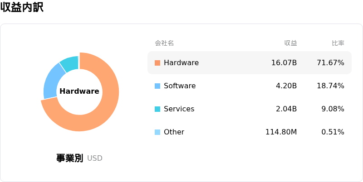Viewport: 363px width, 182px height.
Task: Click the 収益内訳 section heading
Action: (x=22, y=8)
